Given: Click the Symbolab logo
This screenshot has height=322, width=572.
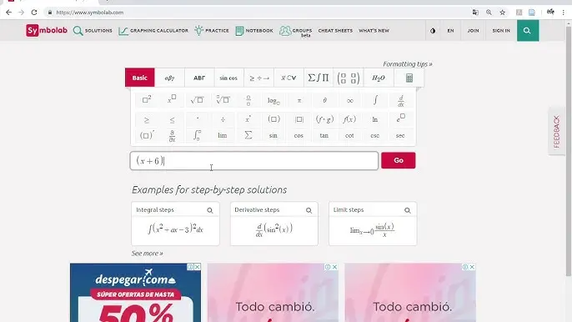Looking at the screenshot, I should point(47,30).
